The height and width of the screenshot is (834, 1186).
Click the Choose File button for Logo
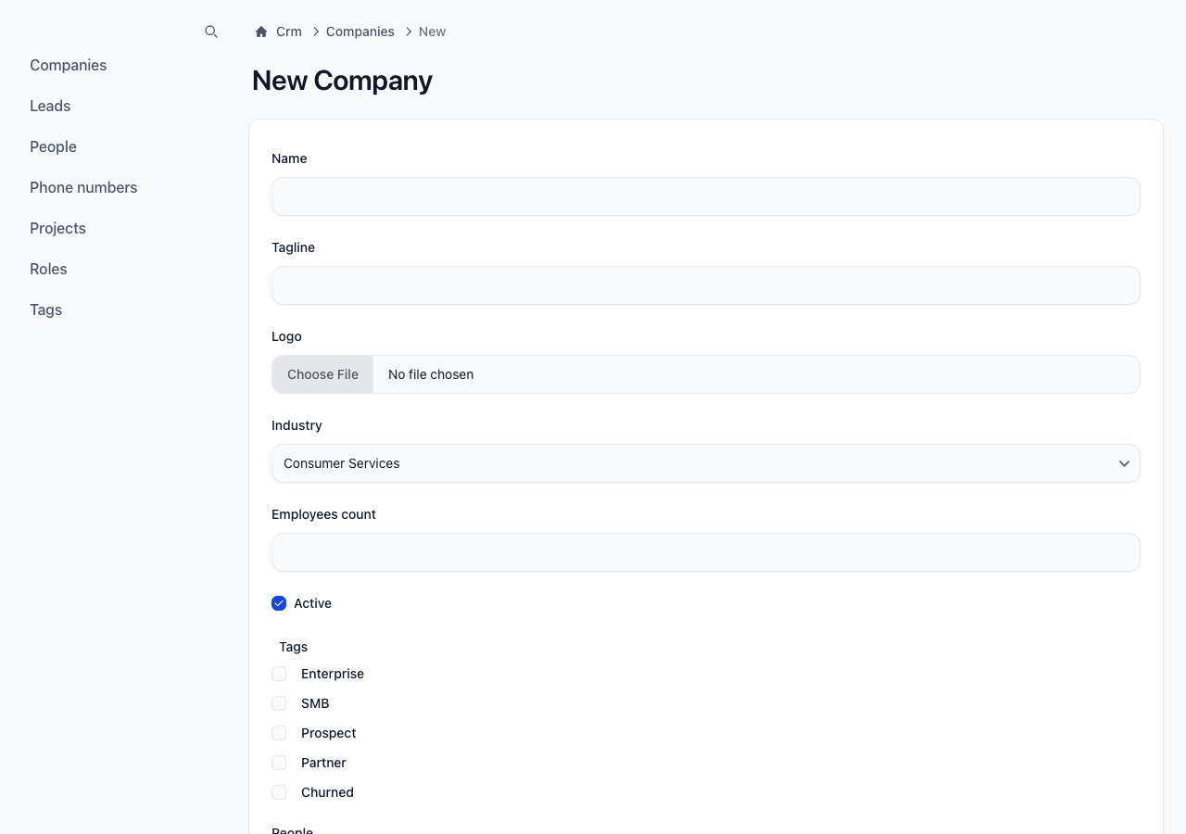pyautogui.click(x=322, y=374)
